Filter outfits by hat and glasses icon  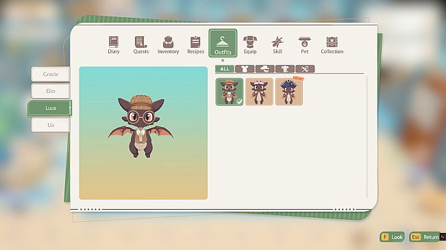pyautogui.click(x=265, y=69)
